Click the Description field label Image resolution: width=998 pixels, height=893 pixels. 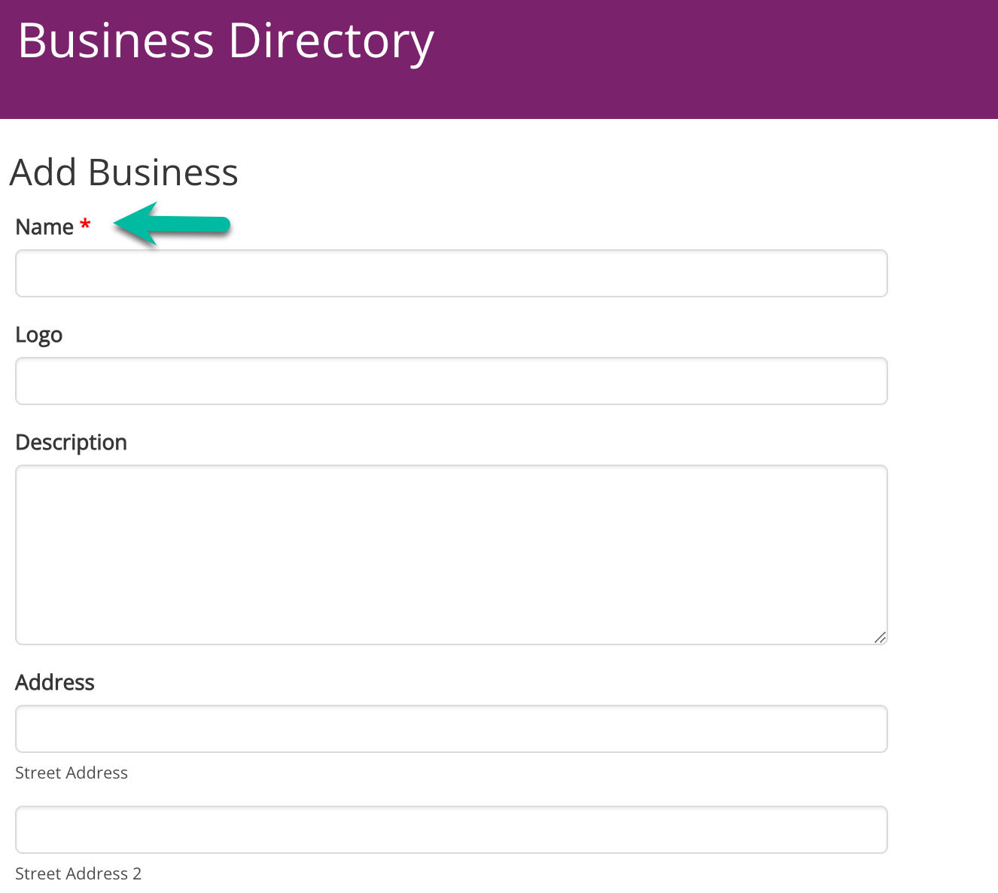pos(72,443)
